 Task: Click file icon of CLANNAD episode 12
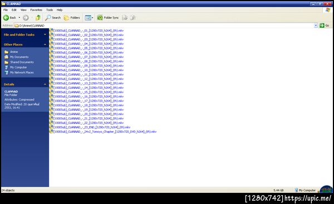(x=51, y=79)
